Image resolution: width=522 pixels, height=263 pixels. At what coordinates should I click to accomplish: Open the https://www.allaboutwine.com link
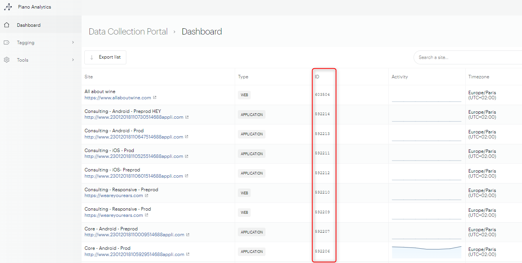click(x=118, y=98)
